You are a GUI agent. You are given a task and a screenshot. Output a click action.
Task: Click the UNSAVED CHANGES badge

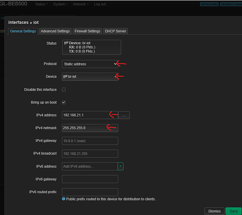pos(231,4)
